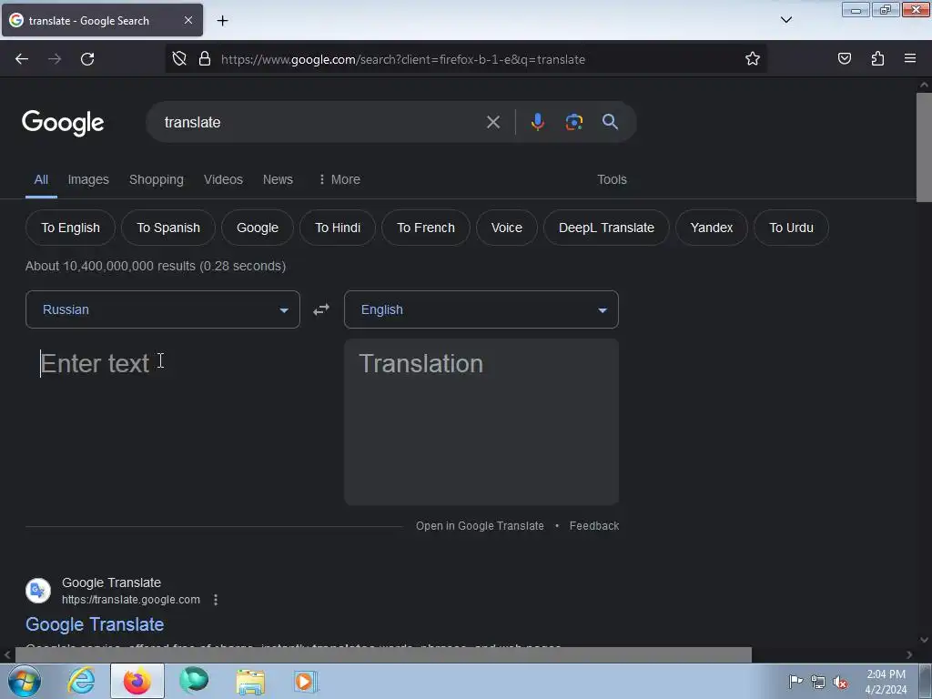The image size is (932, 699).
Task: Click the Translation output box
Action: coord(481,422)
